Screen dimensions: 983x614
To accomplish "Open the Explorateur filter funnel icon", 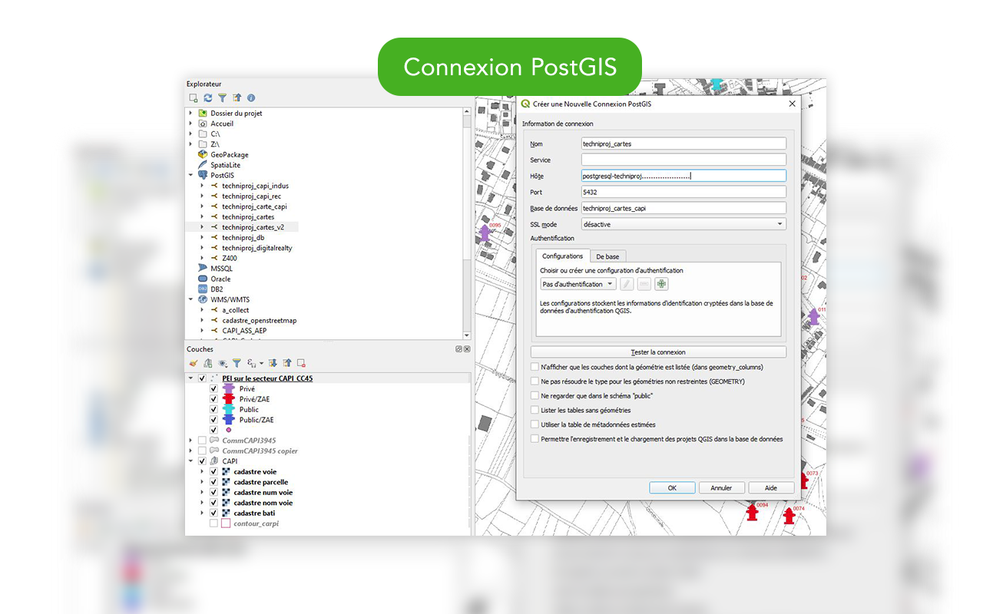I will pyautogui.click(x=222, y=98).
